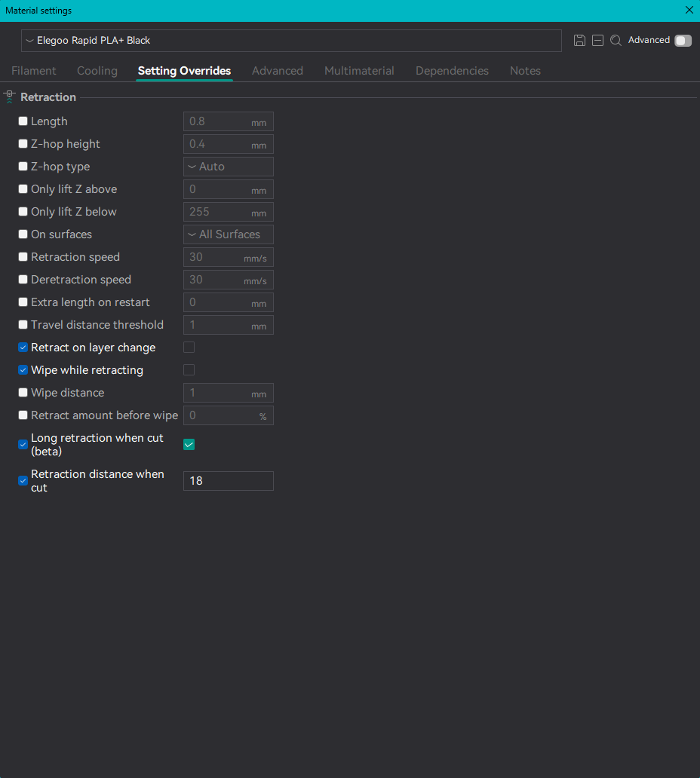Open the Z-hop type Auto dropdown
Image resolution: width=700 pixels, height=778 pixels.
229,167
